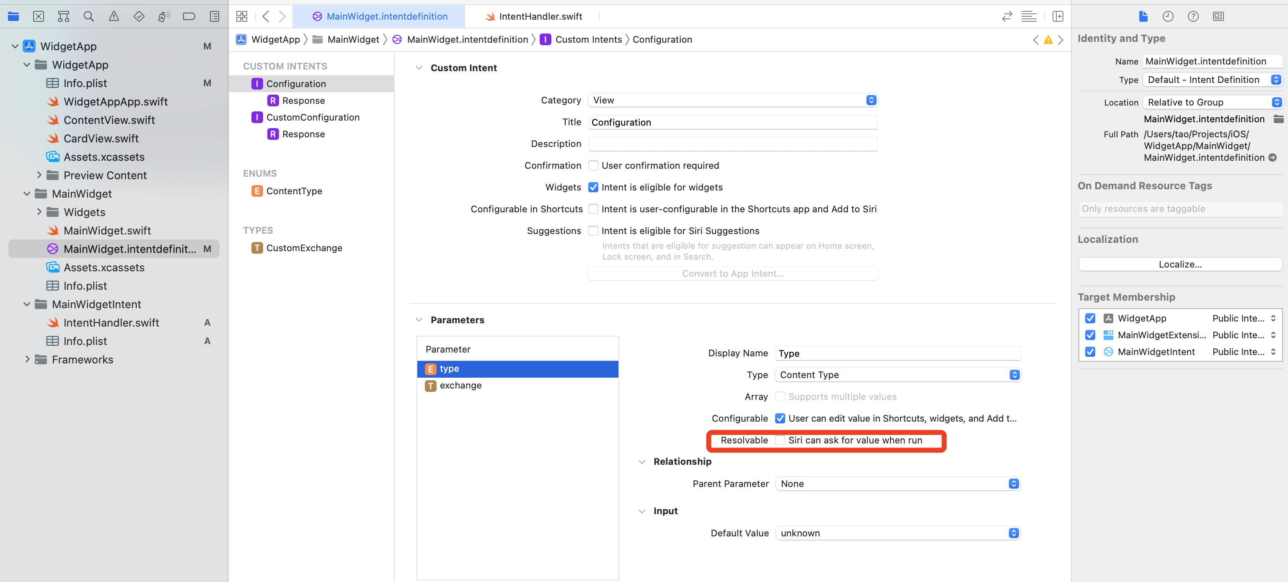This screenshot has width=1288, height=582.
Task: Open the Location Relative to Group dropdown
Action: pos(1212,102)
